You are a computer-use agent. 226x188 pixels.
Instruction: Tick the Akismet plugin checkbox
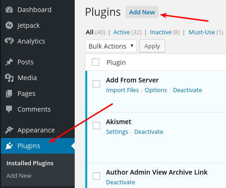[96, 125]
